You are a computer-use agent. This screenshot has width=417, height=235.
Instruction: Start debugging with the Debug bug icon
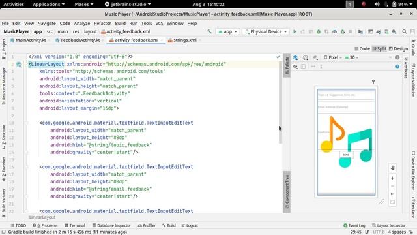point(319,31)
